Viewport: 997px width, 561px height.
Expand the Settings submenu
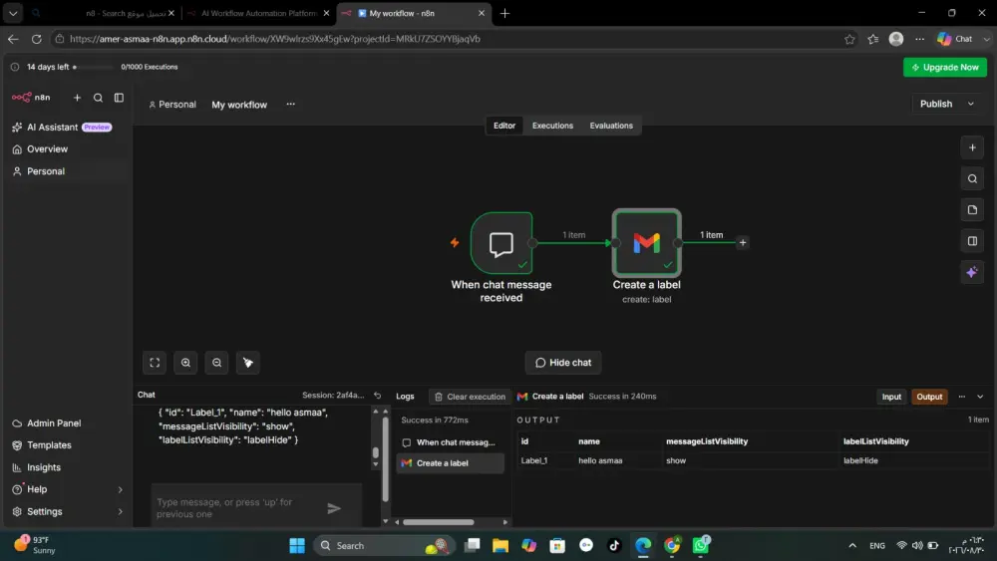tap(121, 512)
